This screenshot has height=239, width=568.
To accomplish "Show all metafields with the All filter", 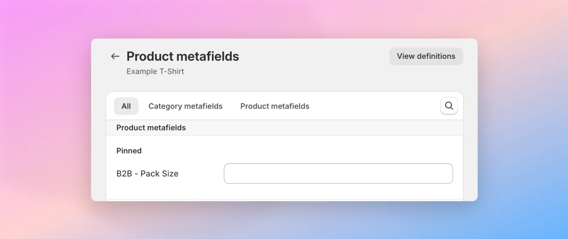I will (x=126, y=106).
